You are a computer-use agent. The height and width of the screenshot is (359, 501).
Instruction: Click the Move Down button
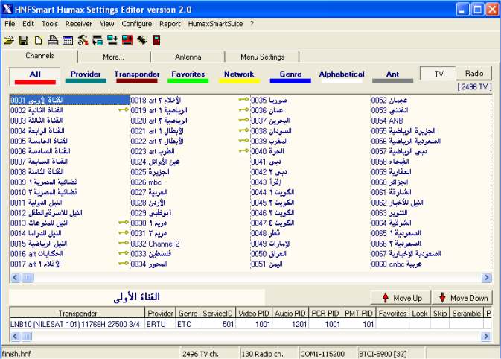tap(462, 298)
